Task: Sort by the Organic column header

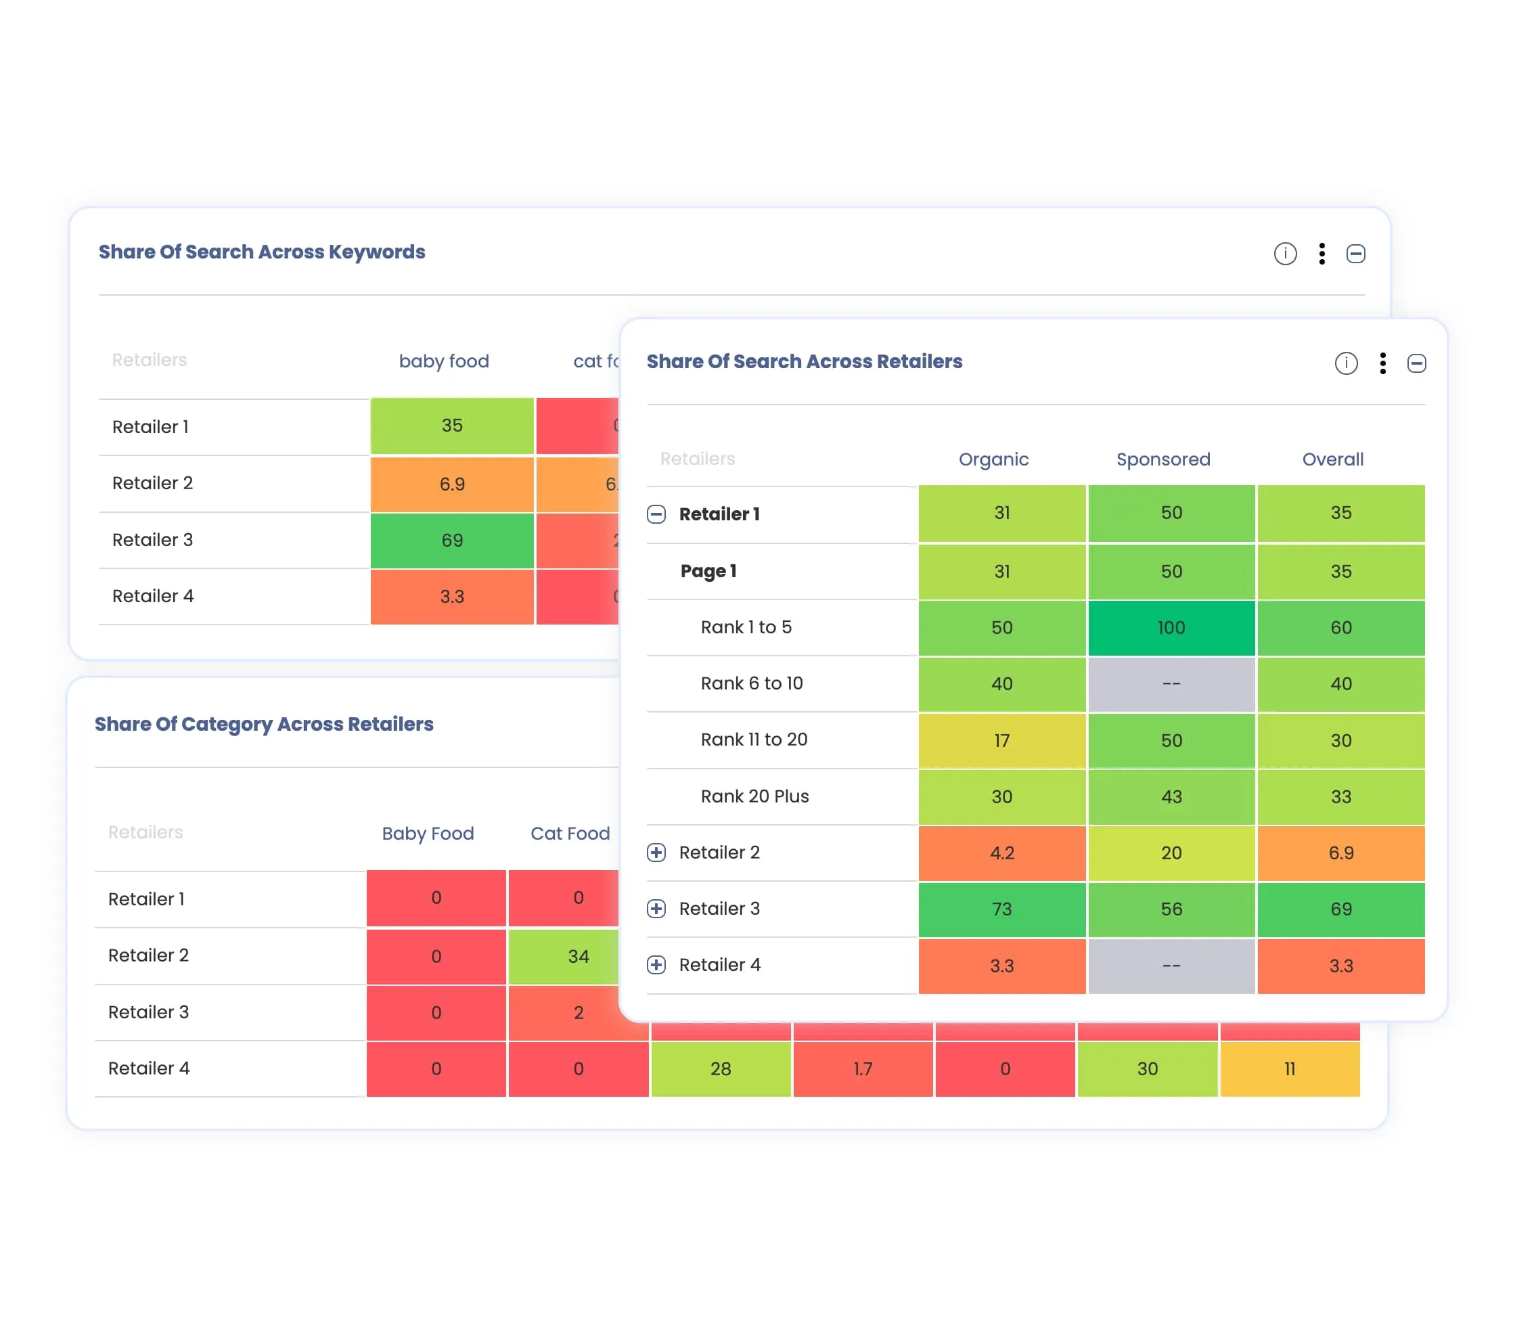Action: click(993, 459)
